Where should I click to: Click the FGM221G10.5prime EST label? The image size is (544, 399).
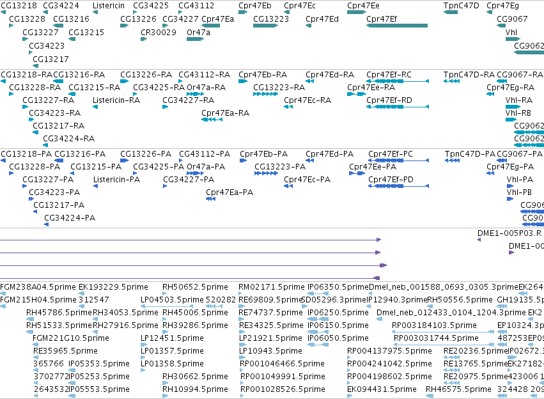(x=71, y=338)
